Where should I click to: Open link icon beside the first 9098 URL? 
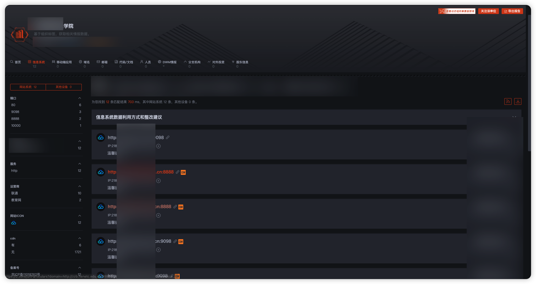tap(168, 137)
